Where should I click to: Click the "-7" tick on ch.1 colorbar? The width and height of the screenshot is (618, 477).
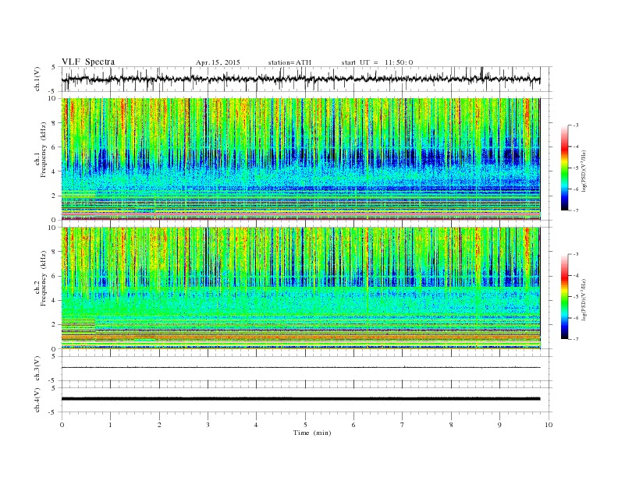click(x=576, y=210)
